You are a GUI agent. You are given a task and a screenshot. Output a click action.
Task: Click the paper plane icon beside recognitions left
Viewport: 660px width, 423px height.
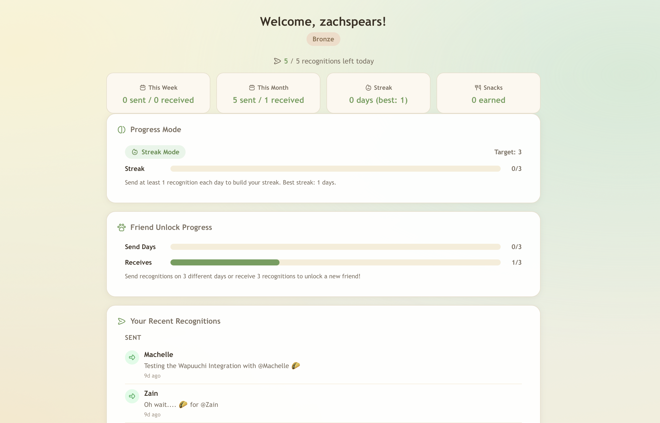[277, 61]
